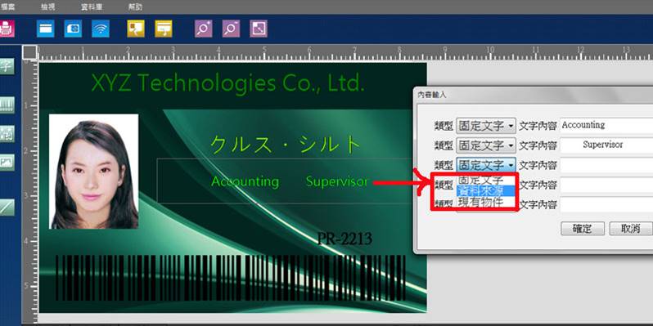Screen dimensions: 653x326
Task: Select the barcode tool in sidebar
Action: click(7, 105)
